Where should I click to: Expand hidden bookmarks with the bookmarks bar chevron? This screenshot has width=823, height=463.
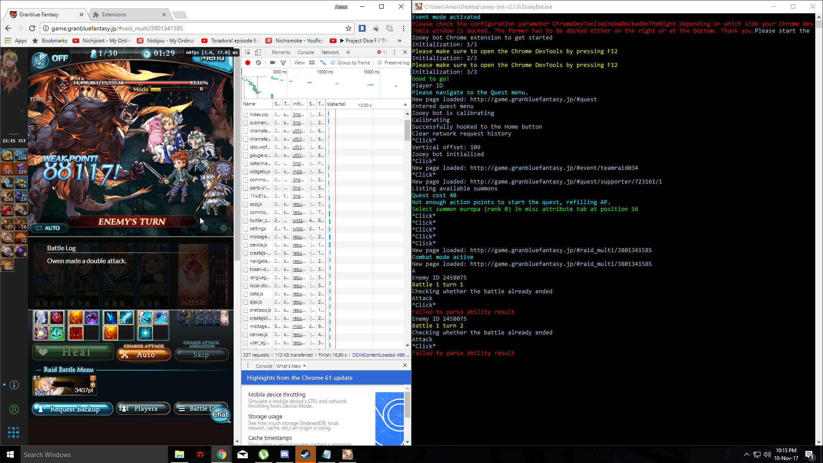399,40
